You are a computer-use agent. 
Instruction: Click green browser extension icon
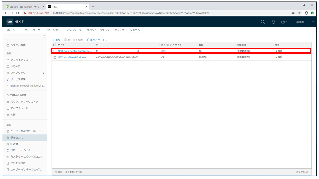[x=312, y=13]
